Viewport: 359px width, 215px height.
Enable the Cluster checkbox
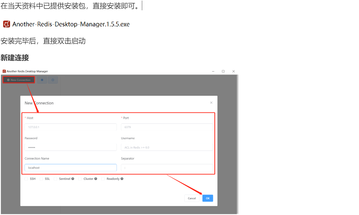point(80,178)
